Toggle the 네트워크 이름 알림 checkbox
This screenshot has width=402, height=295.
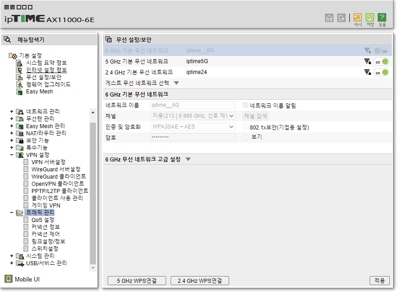pos(245,105)
